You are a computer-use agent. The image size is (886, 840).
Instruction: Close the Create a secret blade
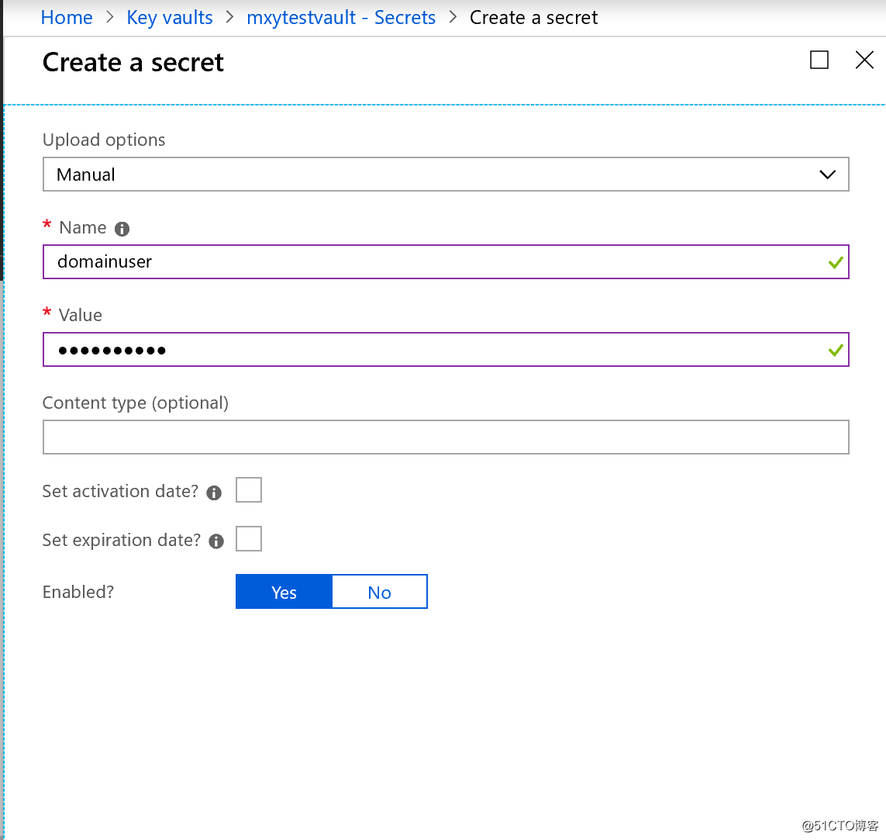click(x=864, y=60)
